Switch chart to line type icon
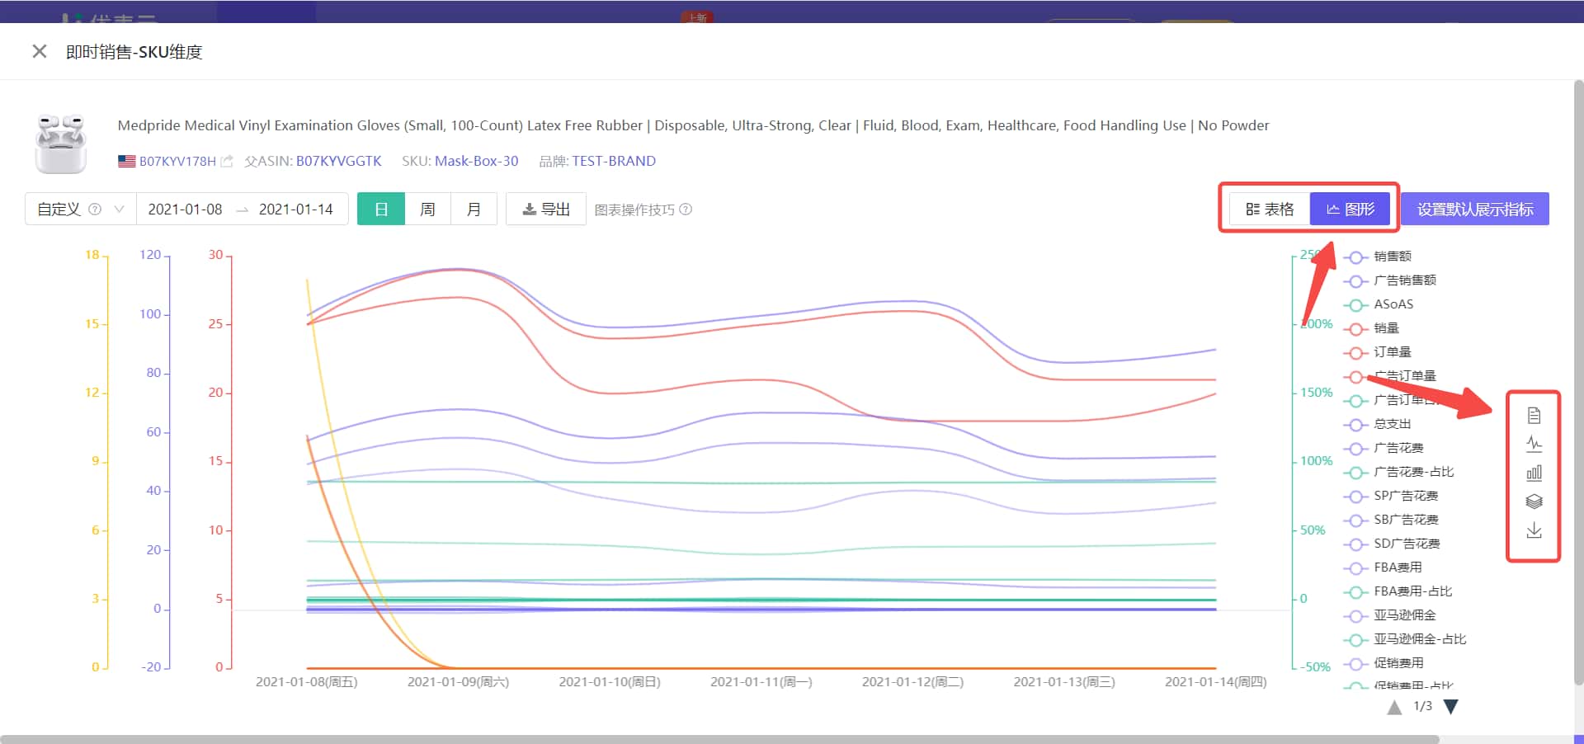This screenshot has width=1584, height=744. coord(1534,444)
